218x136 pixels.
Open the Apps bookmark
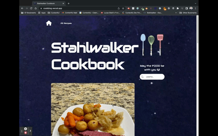tap(42, 13)
